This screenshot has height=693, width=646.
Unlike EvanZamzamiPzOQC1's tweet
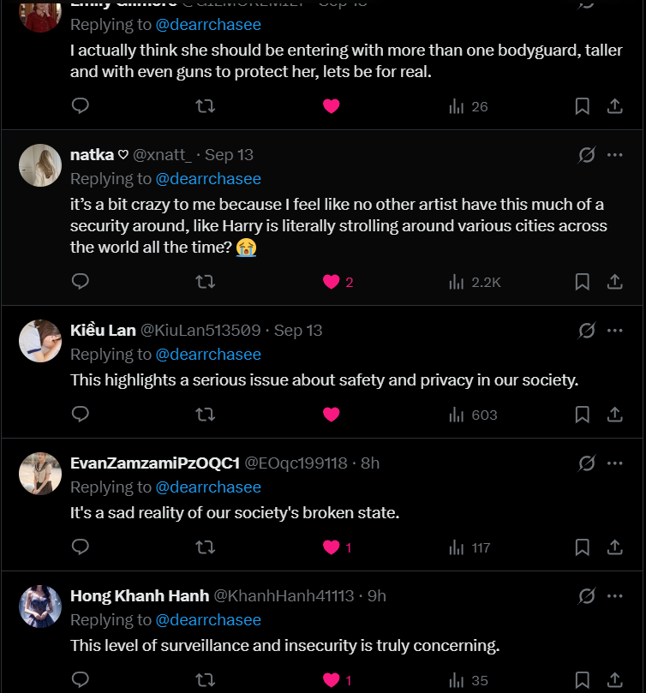coord(332,547)
